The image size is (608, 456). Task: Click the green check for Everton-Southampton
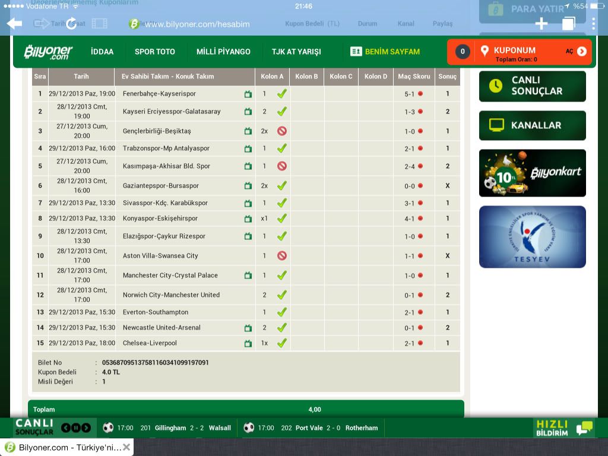pos(282,312)
